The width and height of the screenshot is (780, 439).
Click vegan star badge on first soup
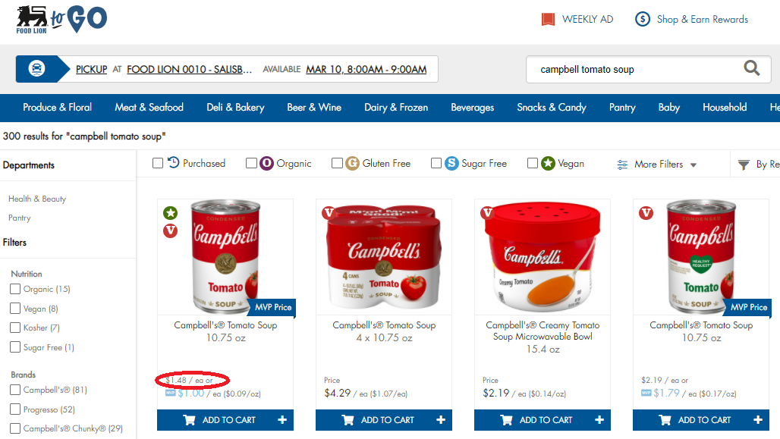pos(171,213)
